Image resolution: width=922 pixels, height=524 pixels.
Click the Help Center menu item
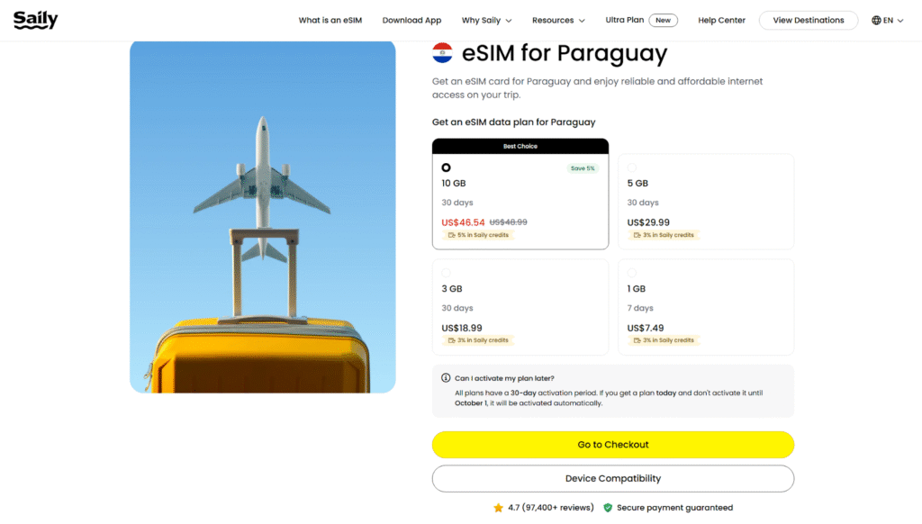click(721, 19)
